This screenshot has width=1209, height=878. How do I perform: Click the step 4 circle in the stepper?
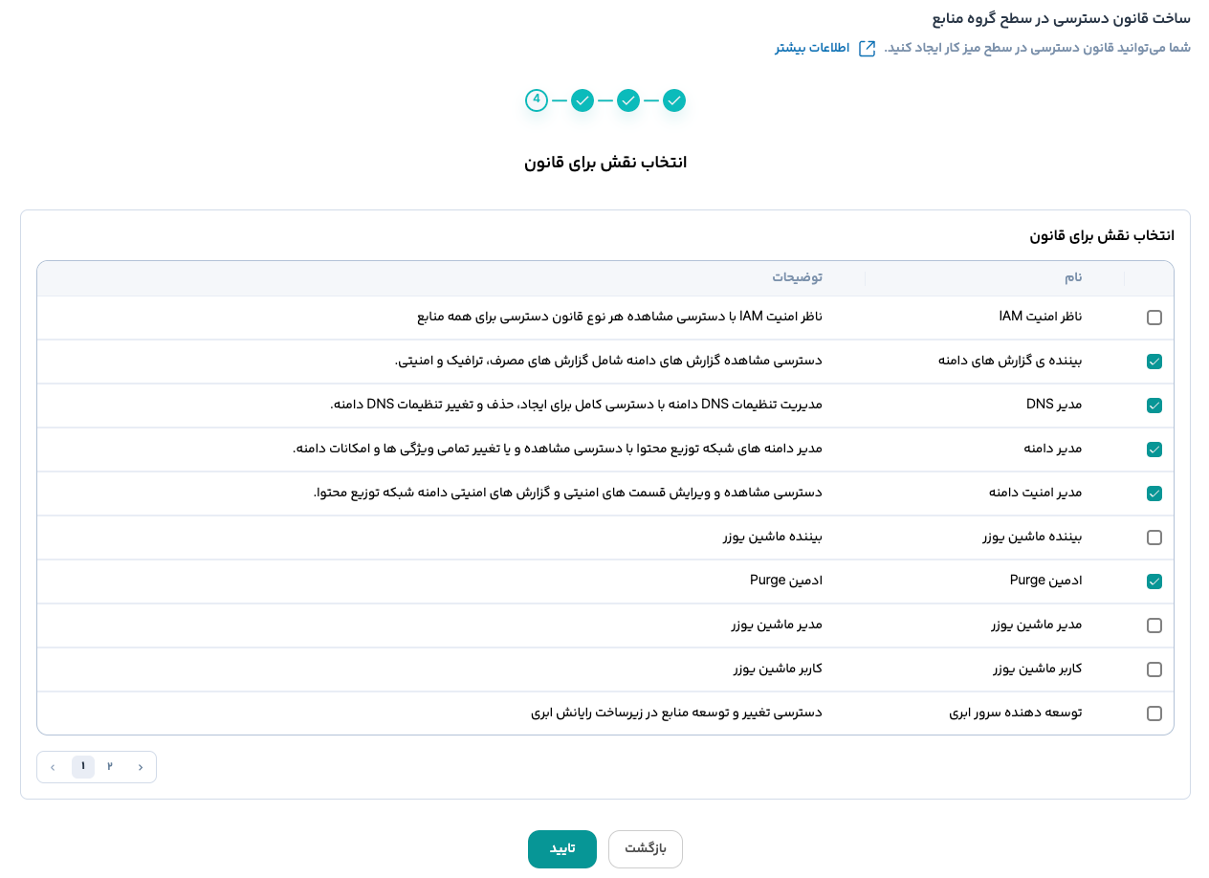tap(537, 100)
